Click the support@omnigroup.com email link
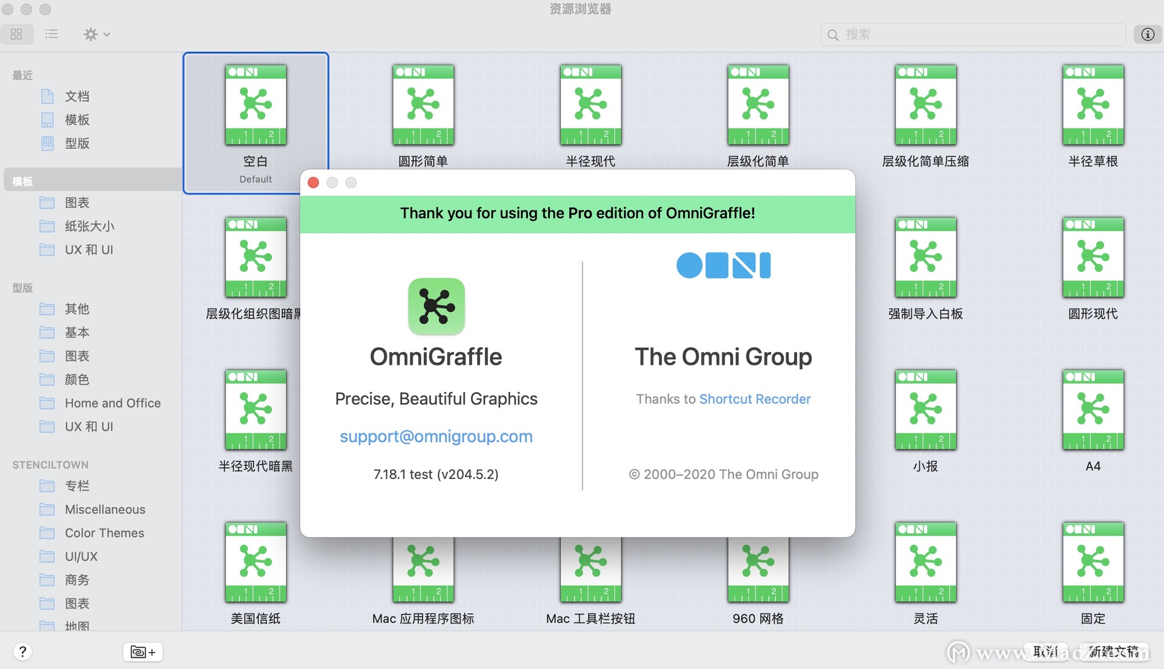This screenshot has width=1164, height=669. click(x=436, y=436)
